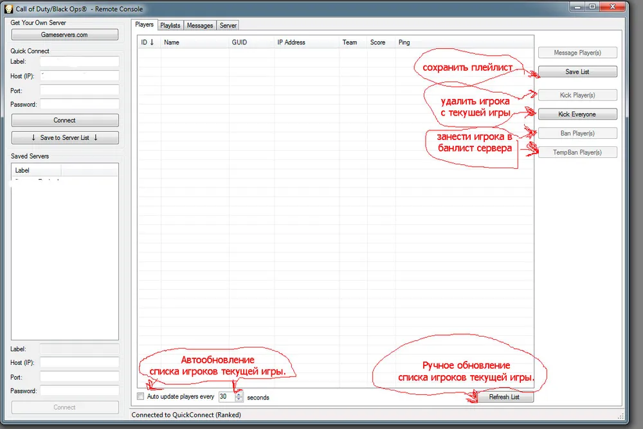Click the Quick Connect Password field
Viewport: 643px width, 429px height.
pyautogui.click(x=80, y=104)
